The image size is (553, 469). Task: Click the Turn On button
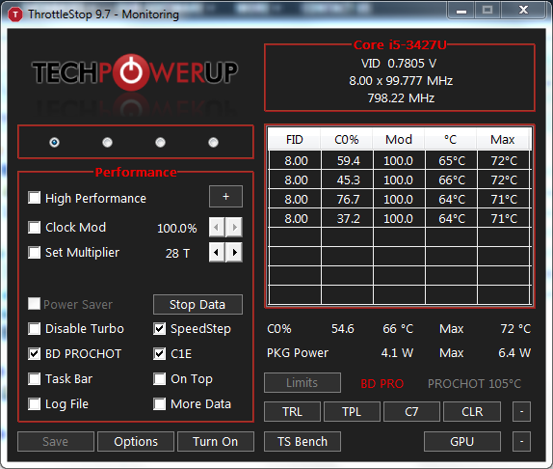pyautogui.click(x=216, y=441)
